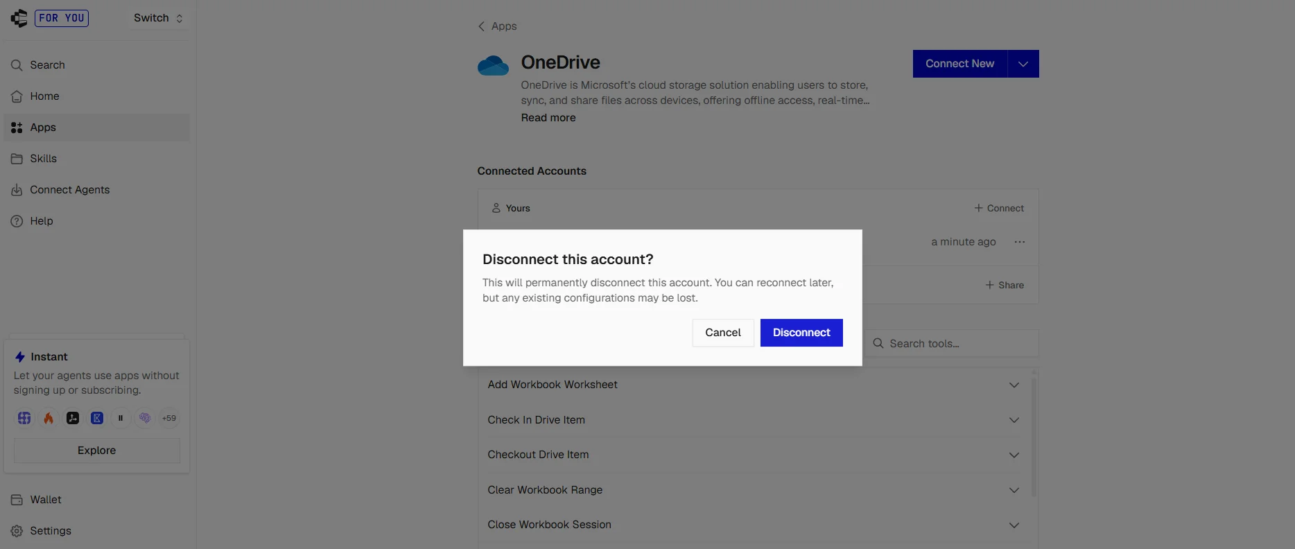Viewport: 1295px width, 549px height.
Task: Click the Apps grid icon in sidebar
Action: click(17, 128)
